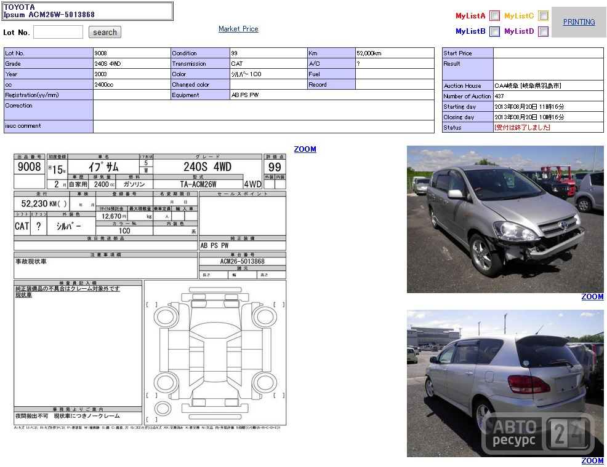Click the search button

click(105, 32)
